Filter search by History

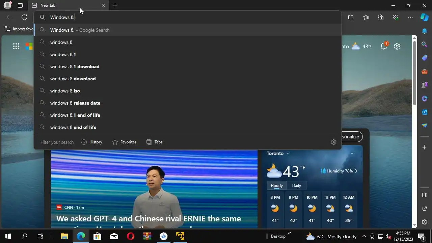coord(92,142)
